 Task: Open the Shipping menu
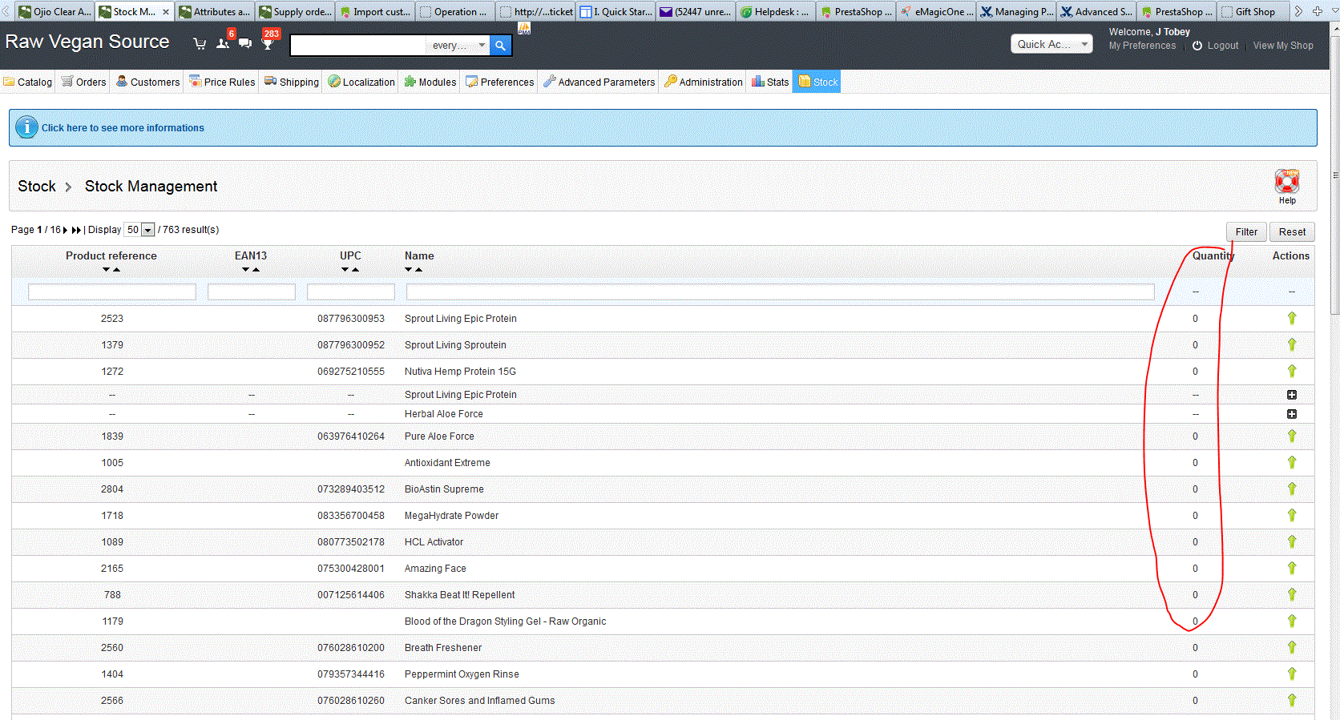[292, 82]
